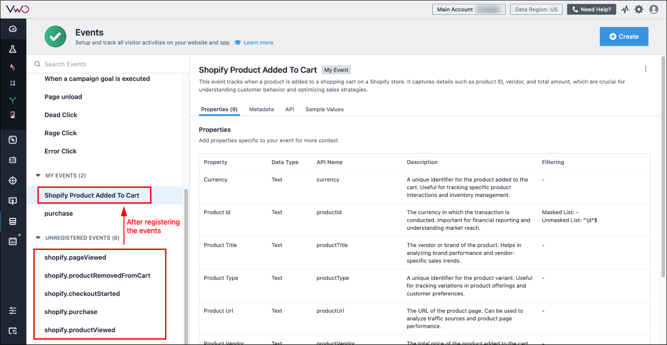
Task: Open the A/B test icon in sidebar
Action: 13,67
